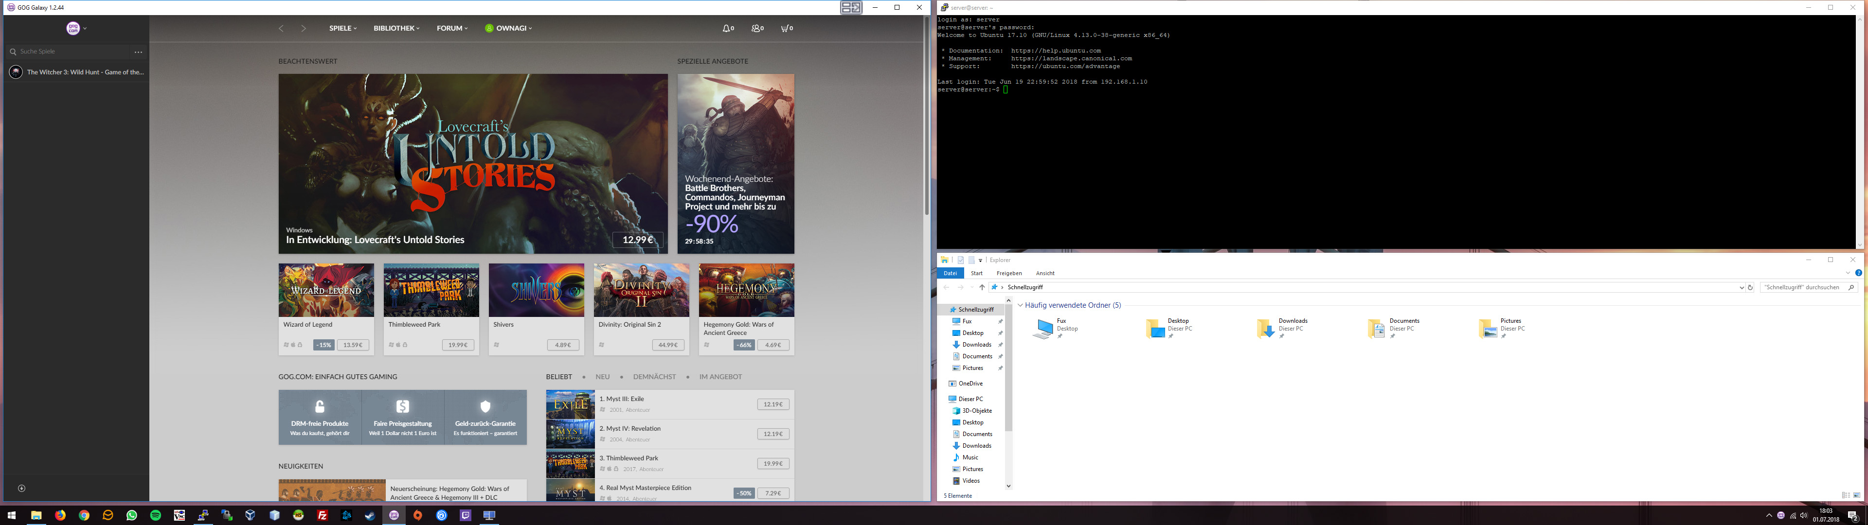Open the Freigeben ribbon tab
1868x525 pixels.
[1009, 273]
